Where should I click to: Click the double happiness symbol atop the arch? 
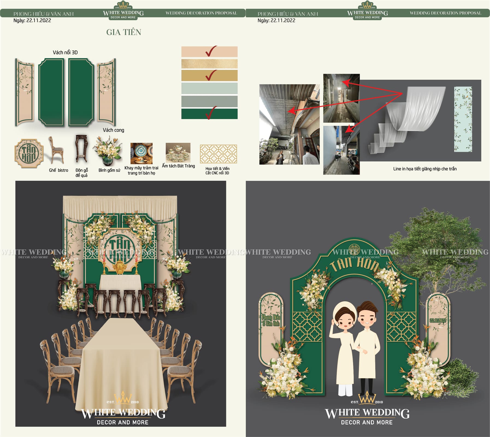[x=354, y=249]
